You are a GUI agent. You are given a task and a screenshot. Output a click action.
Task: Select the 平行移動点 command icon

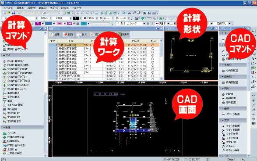click(4, 97)
